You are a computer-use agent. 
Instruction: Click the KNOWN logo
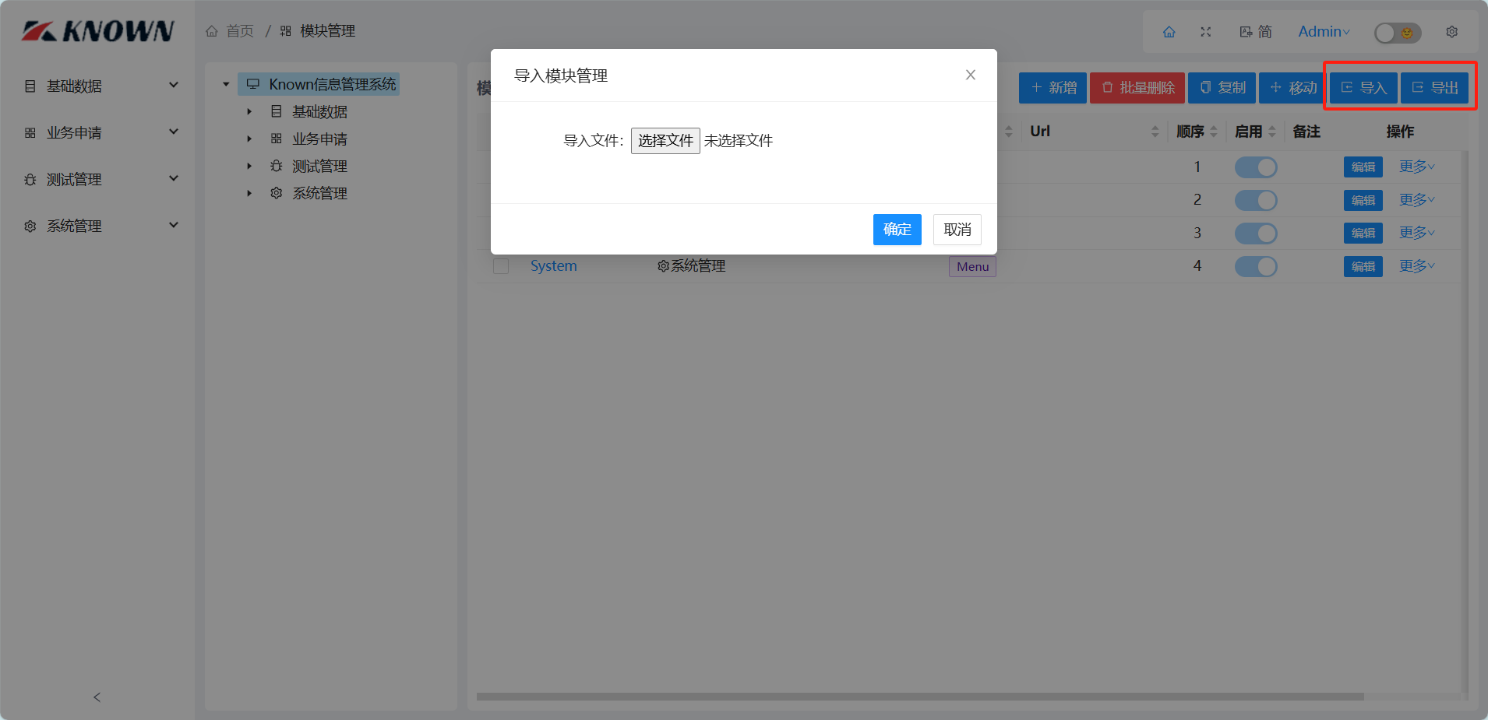click(97, 31)
